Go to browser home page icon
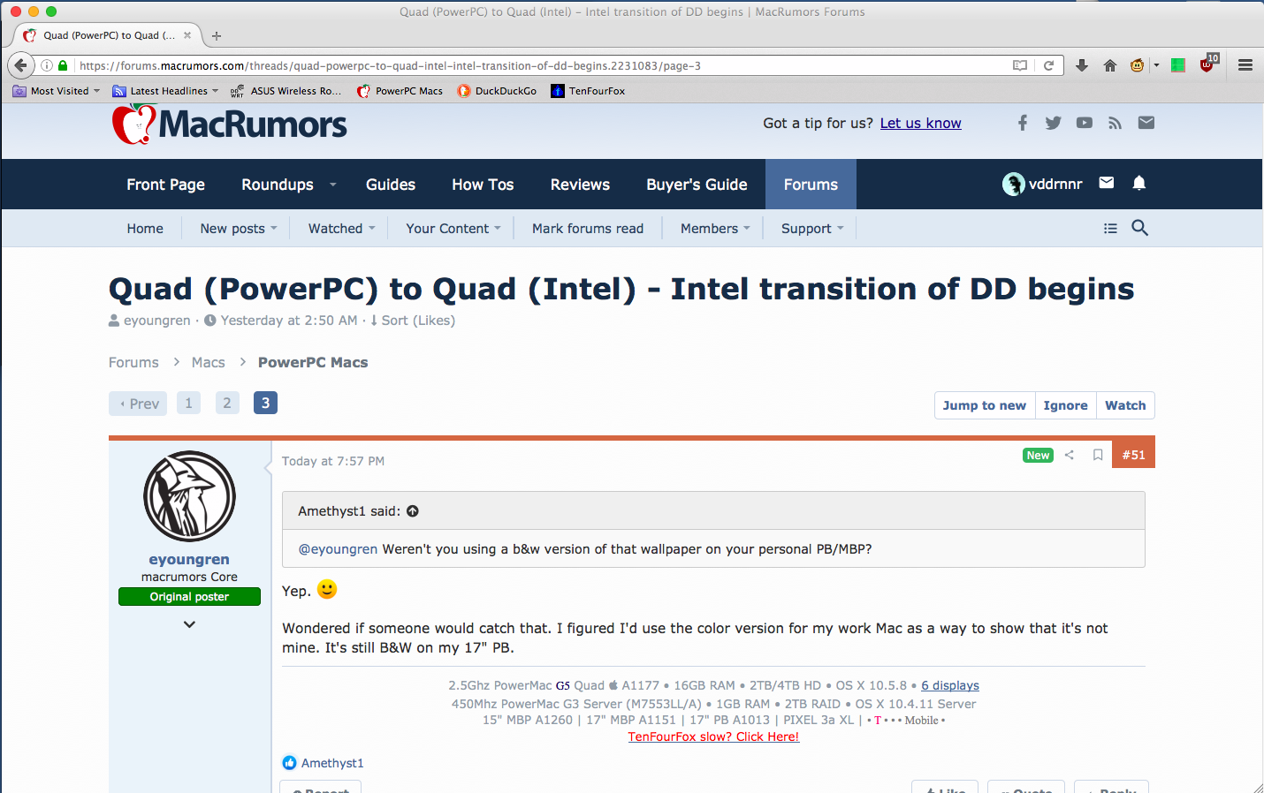This screenshot has width=1264, height=793. pyautogui.click(x=1110, y=65)
